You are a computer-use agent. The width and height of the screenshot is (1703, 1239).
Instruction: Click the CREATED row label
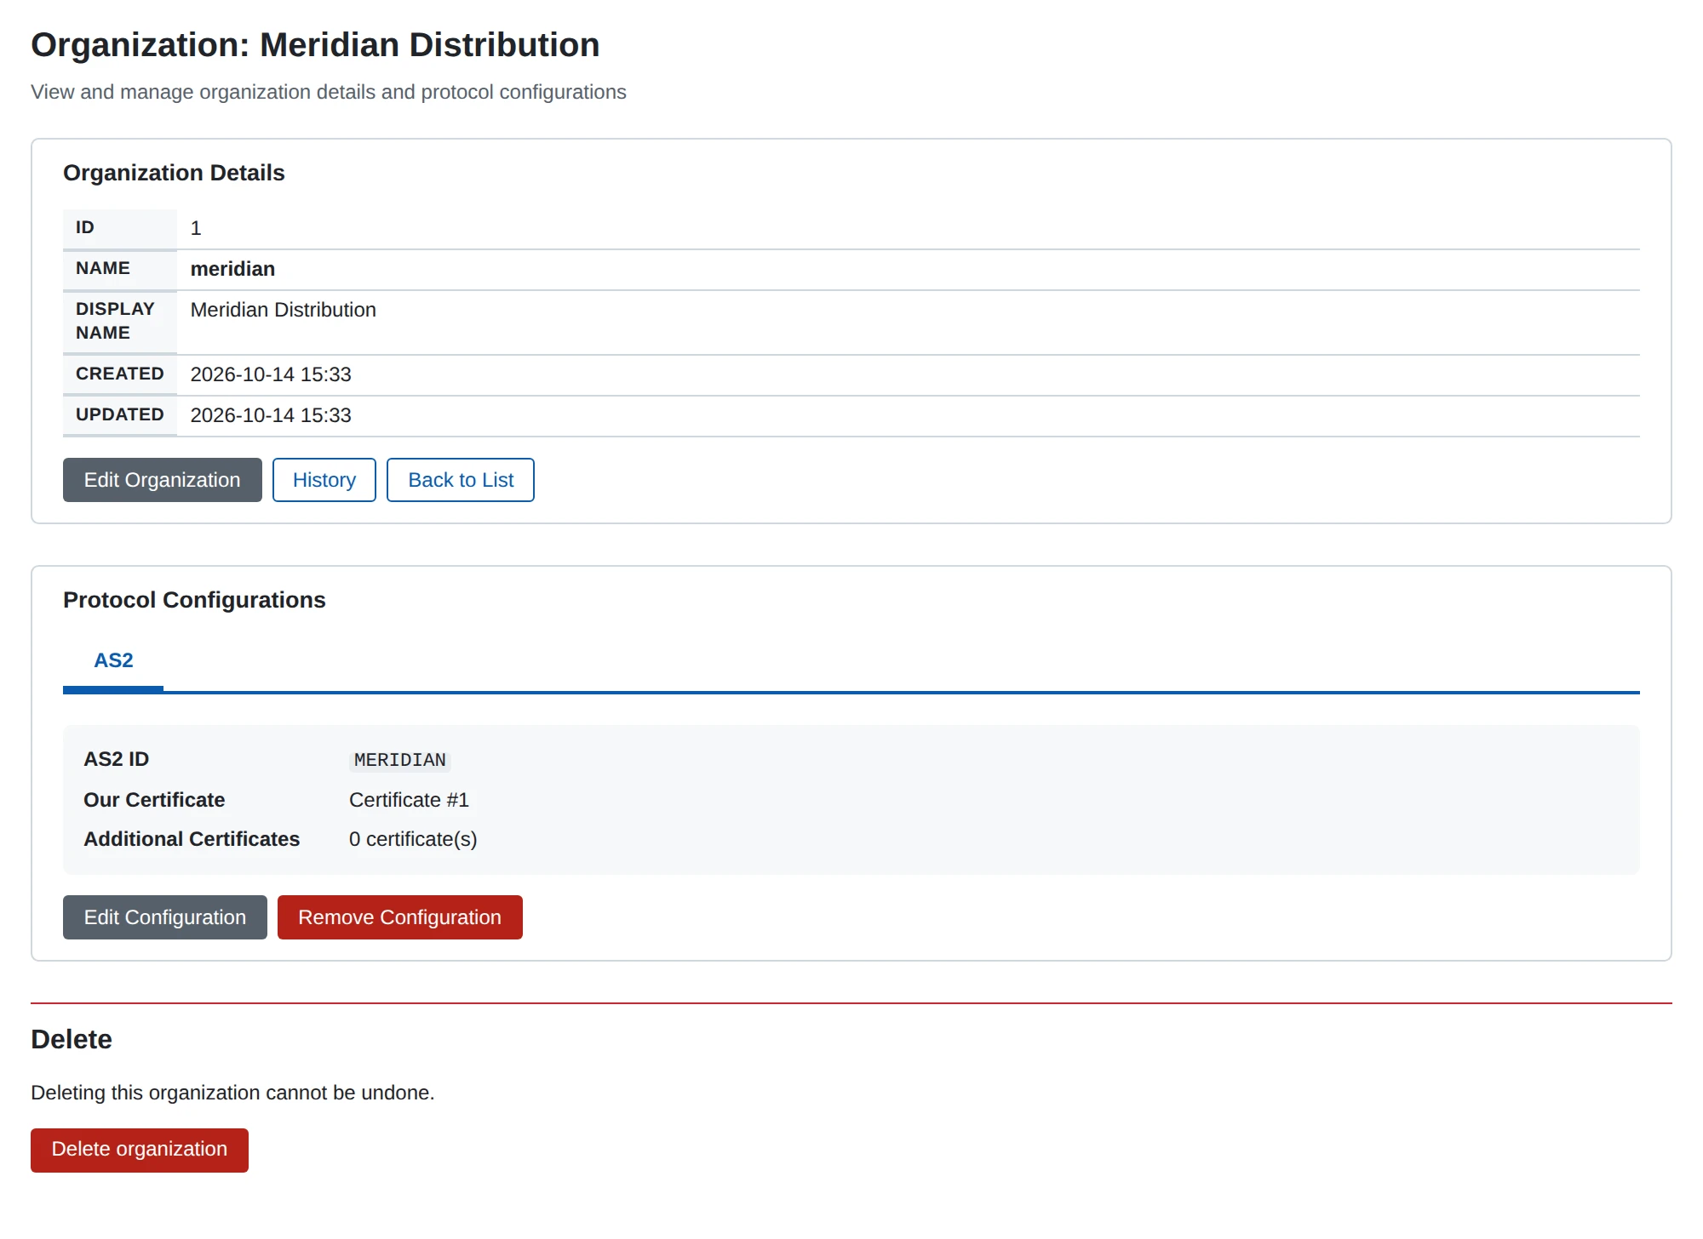[x=119, y=374]
